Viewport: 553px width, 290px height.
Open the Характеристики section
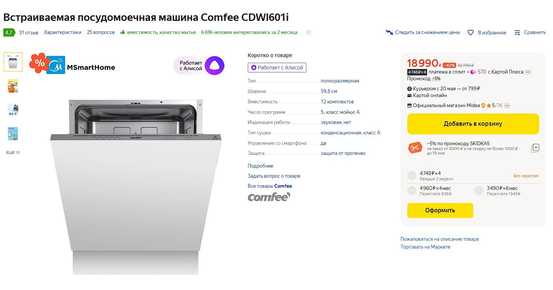[x=63, y=32]
